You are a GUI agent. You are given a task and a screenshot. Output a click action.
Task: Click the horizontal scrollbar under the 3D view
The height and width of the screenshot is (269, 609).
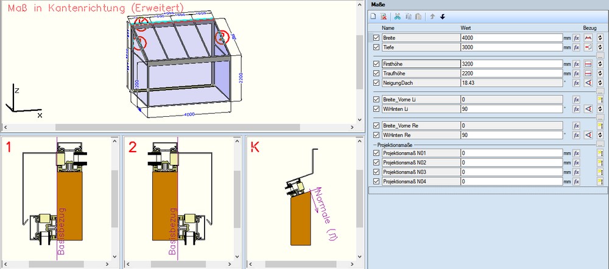183,127
